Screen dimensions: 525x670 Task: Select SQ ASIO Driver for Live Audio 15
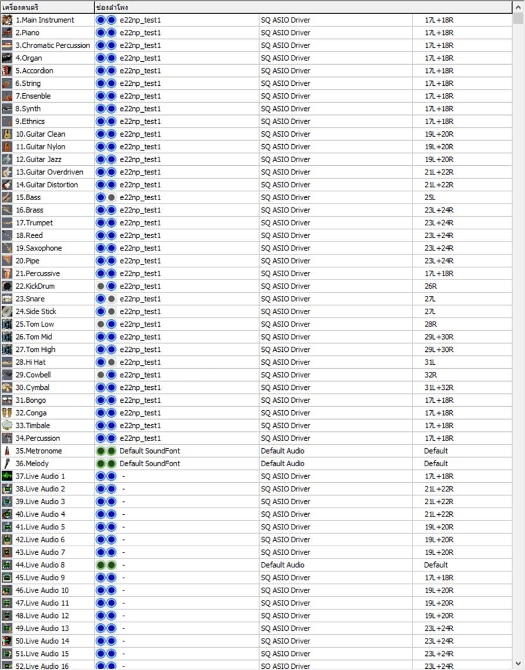click(x=286, y=654)
